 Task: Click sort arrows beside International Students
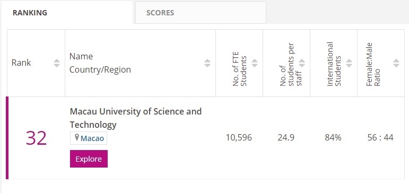pos(349,63)
